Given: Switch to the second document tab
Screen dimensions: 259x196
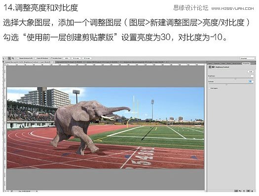Looking at the screenshot, I should [x=70, y=62].
